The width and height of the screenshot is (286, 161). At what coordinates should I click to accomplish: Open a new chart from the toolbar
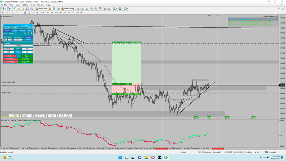click(x=3, y=9)
